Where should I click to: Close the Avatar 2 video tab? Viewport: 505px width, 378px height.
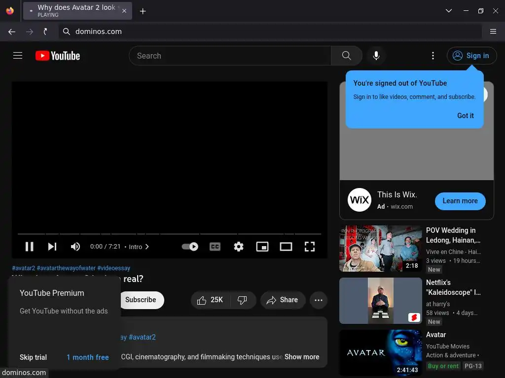pyautogui.click(x=124, y=11)
